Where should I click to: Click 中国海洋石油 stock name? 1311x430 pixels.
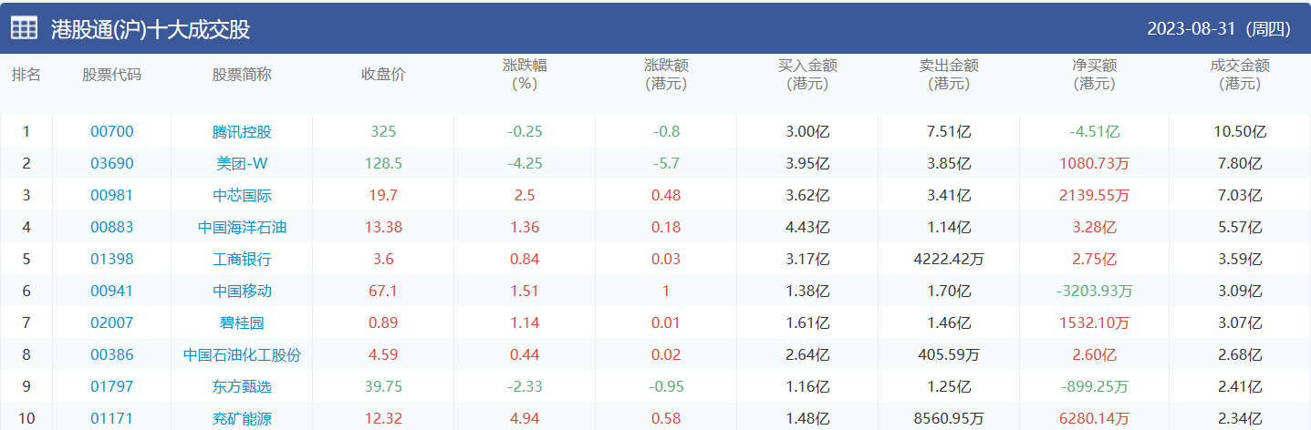[242, 227]
